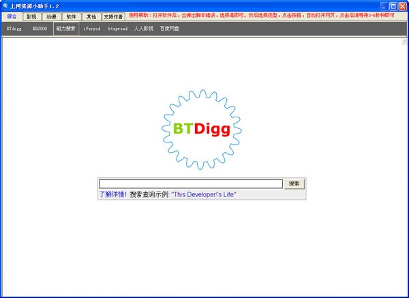Choose 百度网盘 in the site bar

coord(170,29)
